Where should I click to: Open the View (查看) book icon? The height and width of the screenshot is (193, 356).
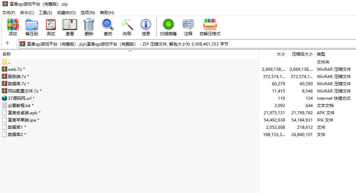[70, 25]
